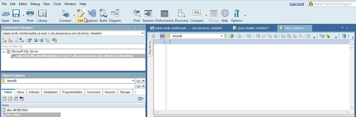Screen dimensions: 356x117
Task: Click the lock icon in Connection Manager toolbar
Action: [x=54, y=40]
